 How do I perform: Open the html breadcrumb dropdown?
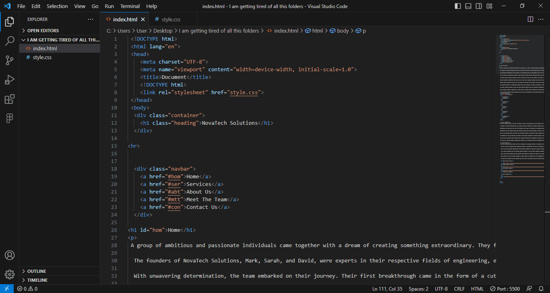[314, 31]
